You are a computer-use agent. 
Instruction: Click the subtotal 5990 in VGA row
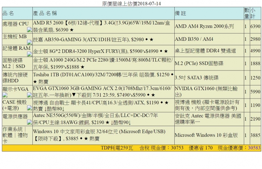pyautogui.click(x=255, y=92)
